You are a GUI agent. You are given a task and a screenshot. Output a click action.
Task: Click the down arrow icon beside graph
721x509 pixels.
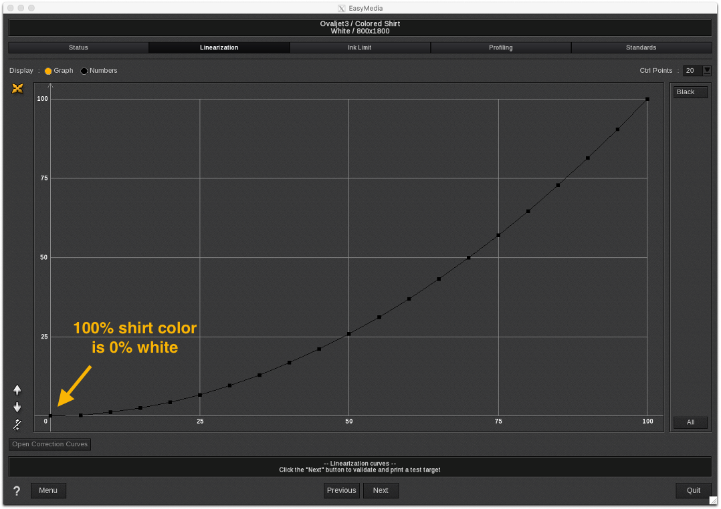[17, 407]
